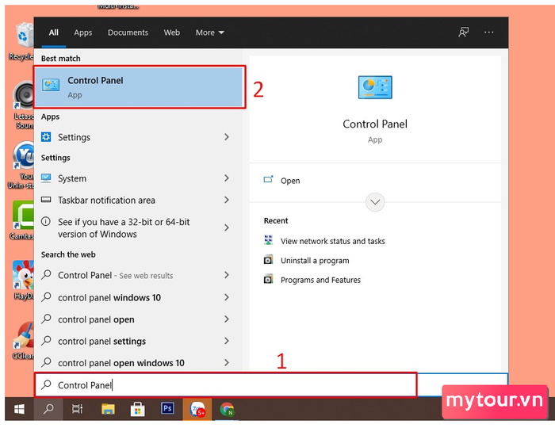
Task: Click the System monitor icon
Action: (x=46, y=178)
